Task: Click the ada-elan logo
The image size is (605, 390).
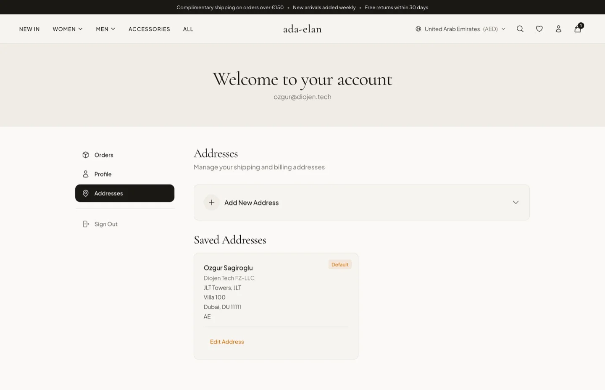Action: [302, 29]
